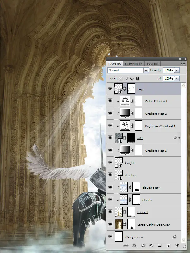
Task: Open the blend mode Normal dropdown
Action: 128,70
